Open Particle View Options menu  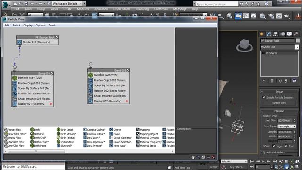pyautogui.click(x=41, y=25)
